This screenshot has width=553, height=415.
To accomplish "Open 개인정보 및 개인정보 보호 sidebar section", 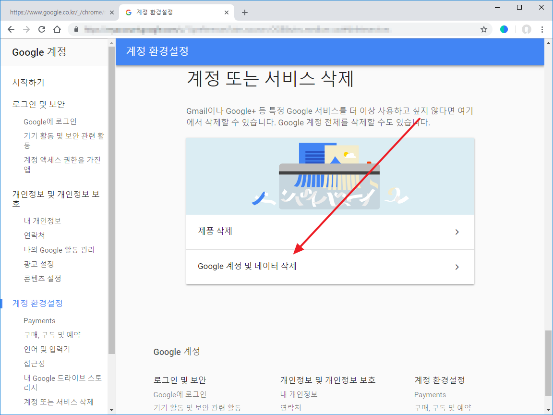I will (x=56, y=199).
